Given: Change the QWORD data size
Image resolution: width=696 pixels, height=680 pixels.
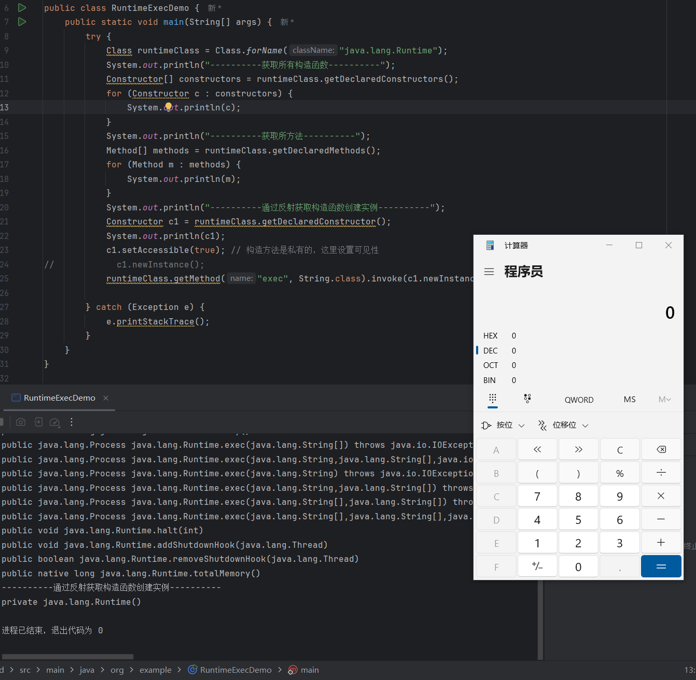Looking at the screenshot, I should point(579,400).
